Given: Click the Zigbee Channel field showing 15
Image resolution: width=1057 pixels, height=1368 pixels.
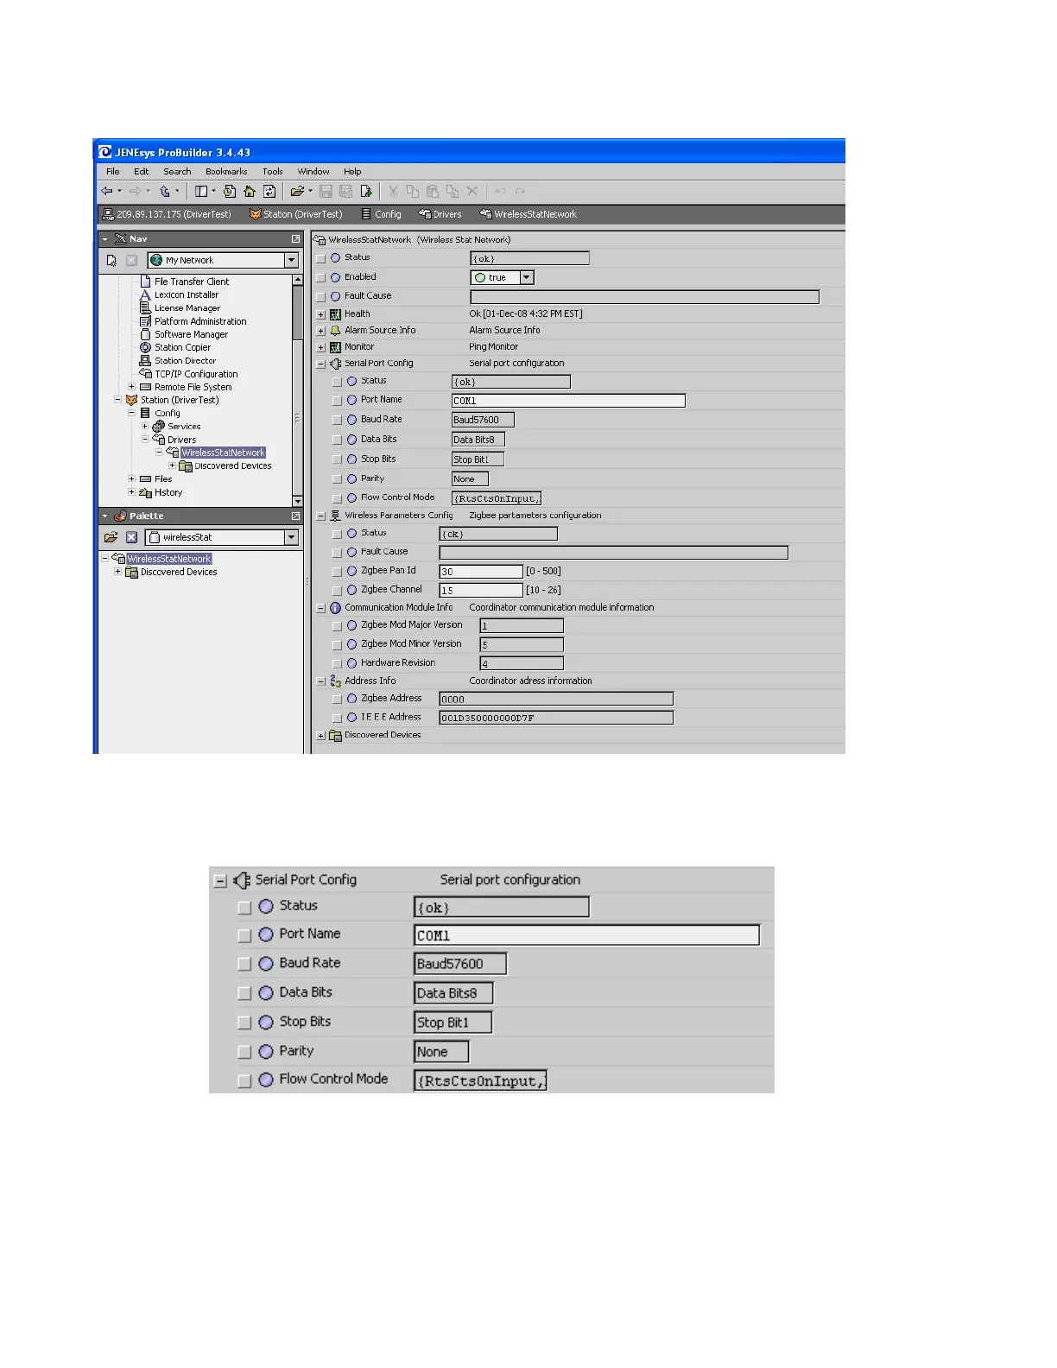Looking at the screenshot, I should pos(481,591).
